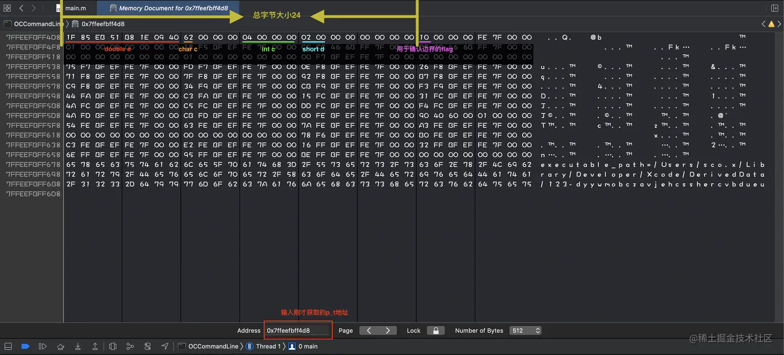
Task: Open Debug View Hierarchy
Action: [113, 346]
